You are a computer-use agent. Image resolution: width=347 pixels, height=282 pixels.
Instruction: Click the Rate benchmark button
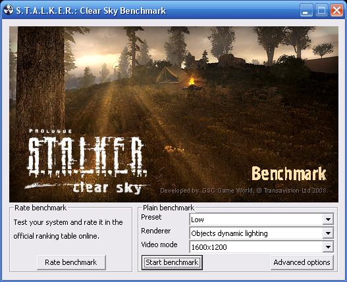coord(71,262)
